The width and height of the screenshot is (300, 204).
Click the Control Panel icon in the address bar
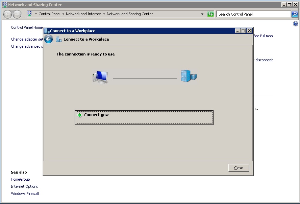click(29, 14)
